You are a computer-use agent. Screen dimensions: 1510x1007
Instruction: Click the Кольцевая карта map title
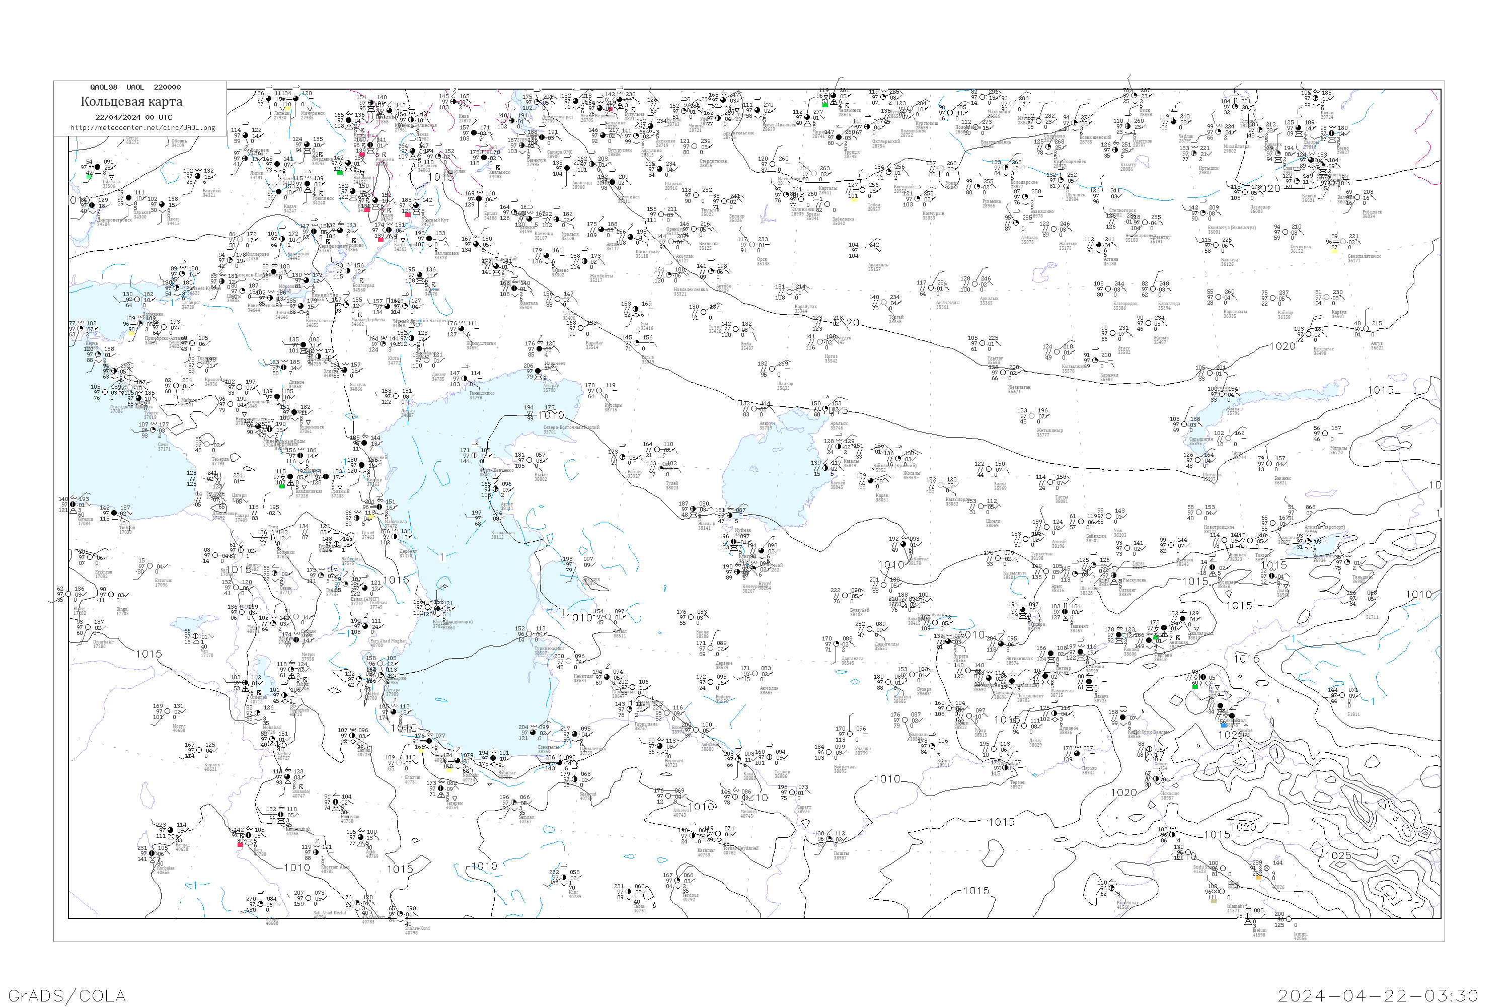click(x=131, y=102)
